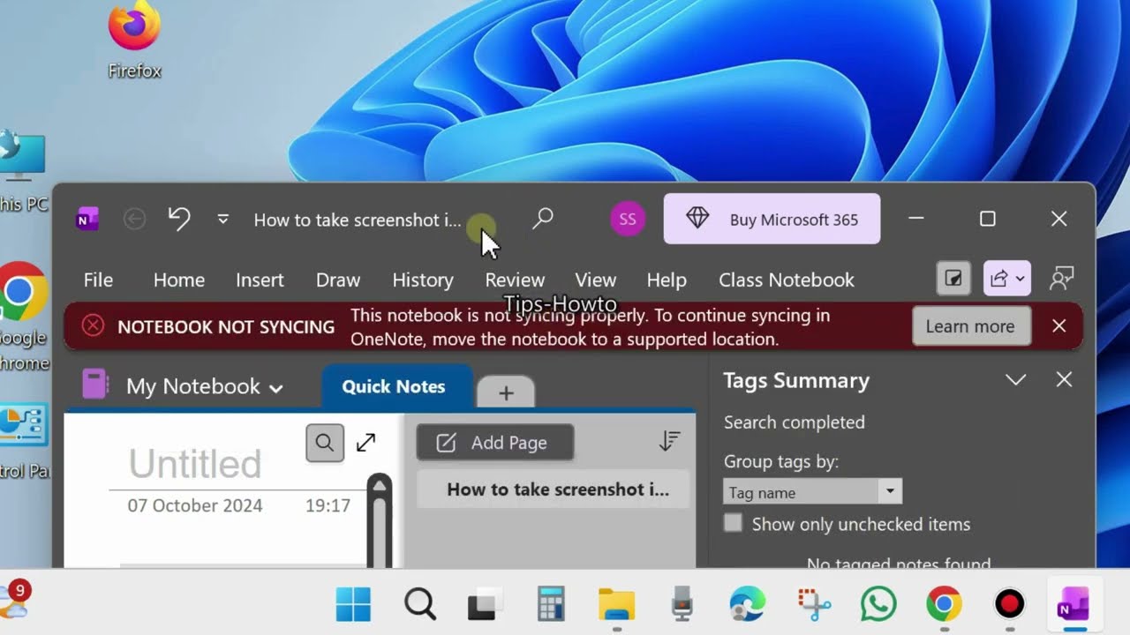Image resolution: width=1130 pixels, height=635 pixels.
Task: Open Firefox desktop shortcut
Action: click(134, 40)
